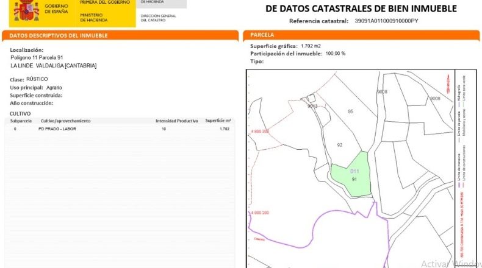The image size is (482, 268).
Task: Click the 'Agrario' main use value
Action: click(x=54, y=88)
